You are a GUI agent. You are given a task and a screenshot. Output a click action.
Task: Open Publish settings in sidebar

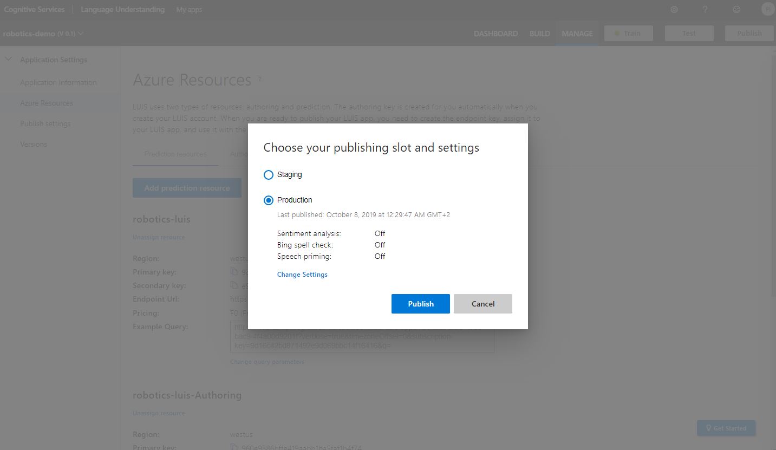coord(45,124)
